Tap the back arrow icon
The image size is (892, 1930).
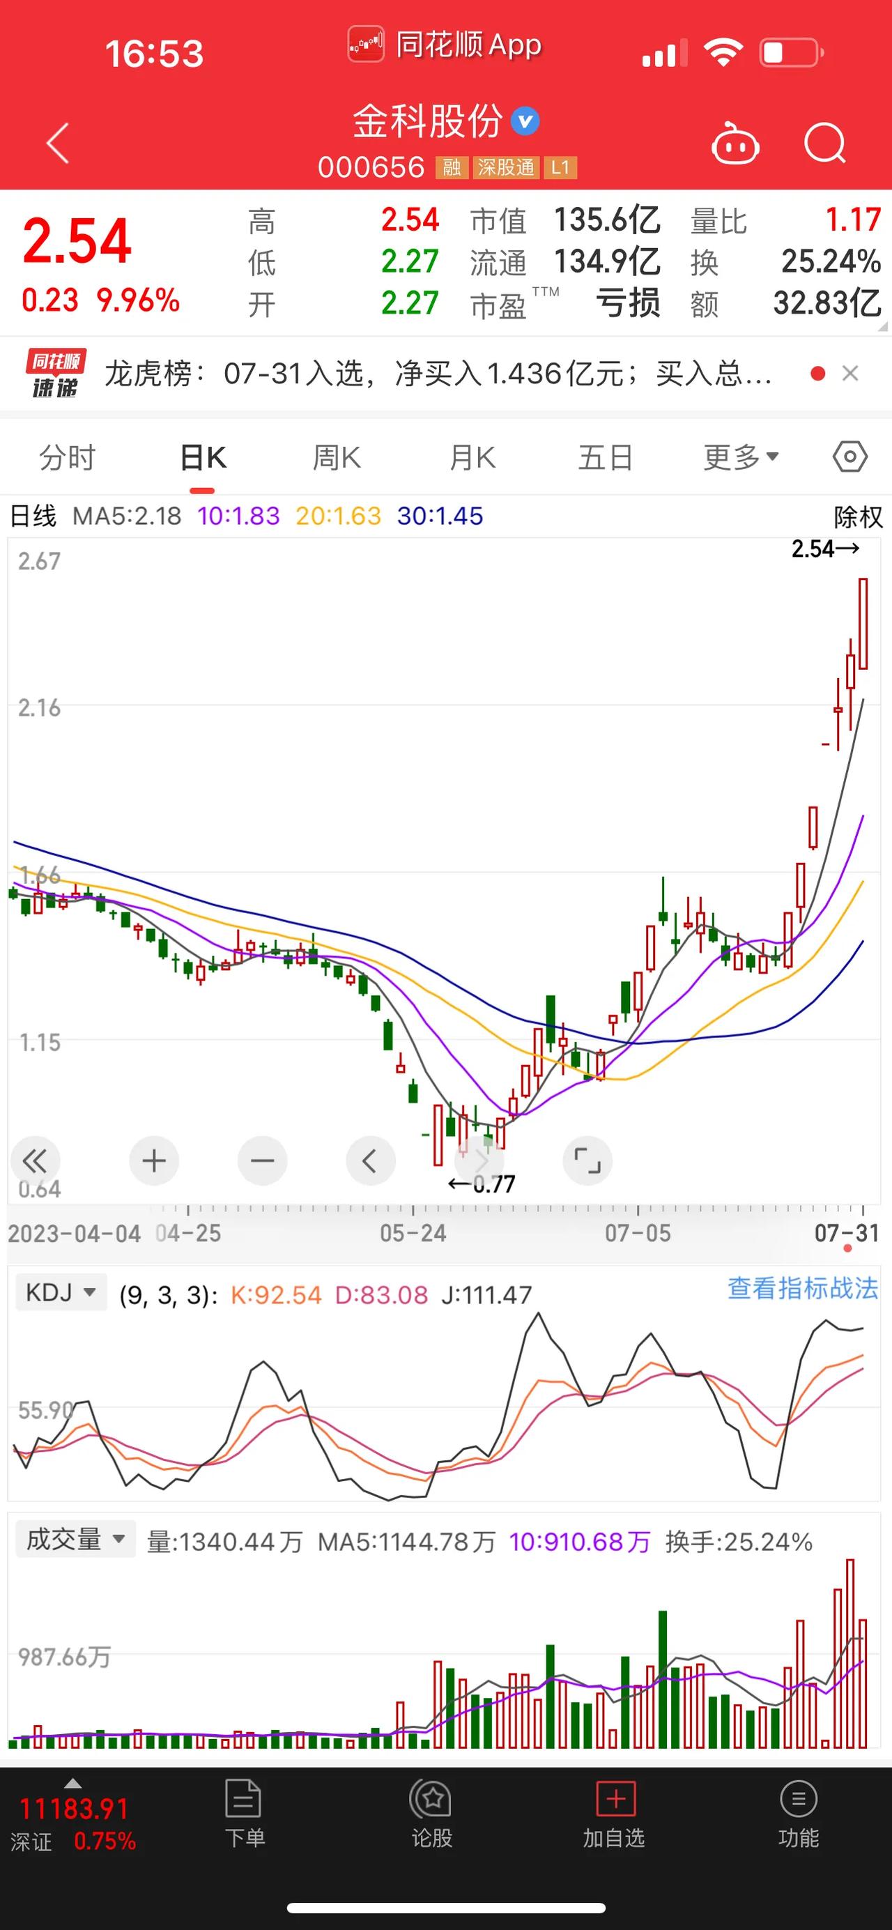pyautogui.click(x=58, y=143)
